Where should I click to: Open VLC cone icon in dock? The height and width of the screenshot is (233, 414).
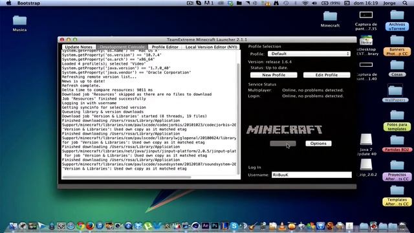(x=282, y=226)
